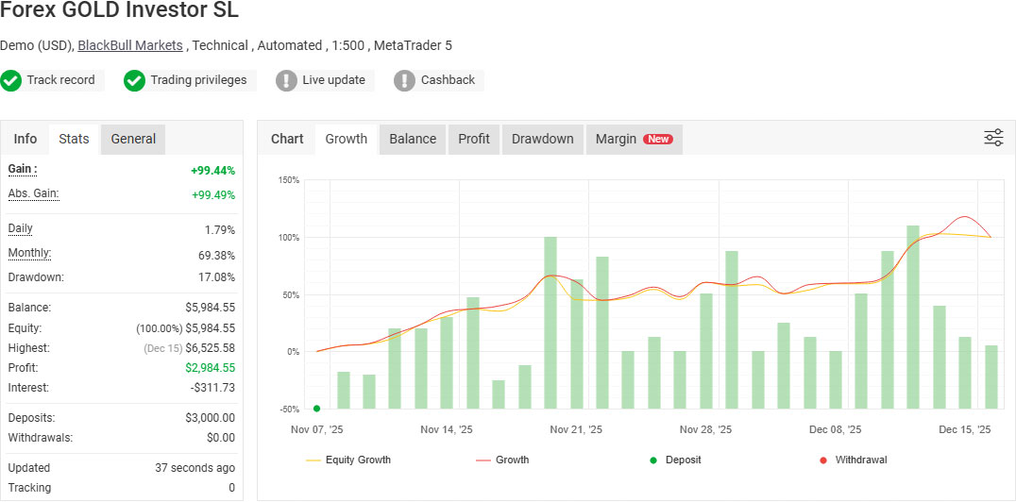Switch to the Balance chart tab

[x=413, y=139]
